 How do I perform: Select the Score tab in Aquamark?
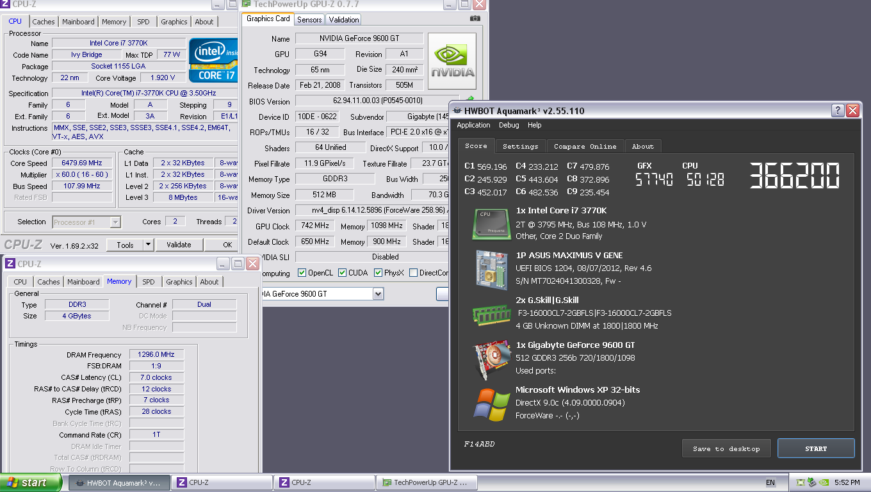pos(476,145)
